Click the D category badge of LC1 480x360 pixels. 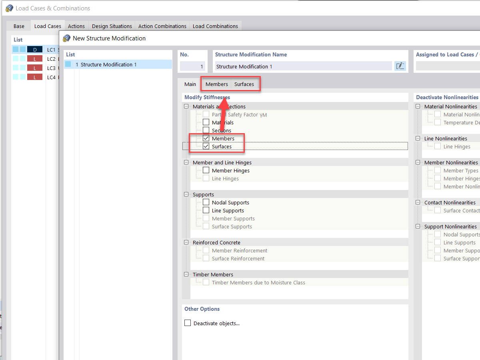[x=35, y=50]
